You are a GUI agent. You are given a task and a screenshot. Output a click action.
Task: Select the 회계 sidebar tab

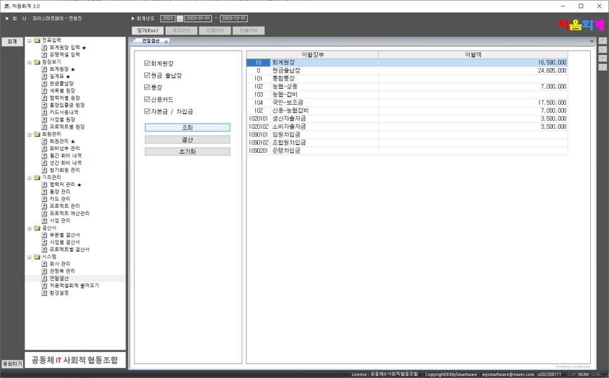pos(12,42)
